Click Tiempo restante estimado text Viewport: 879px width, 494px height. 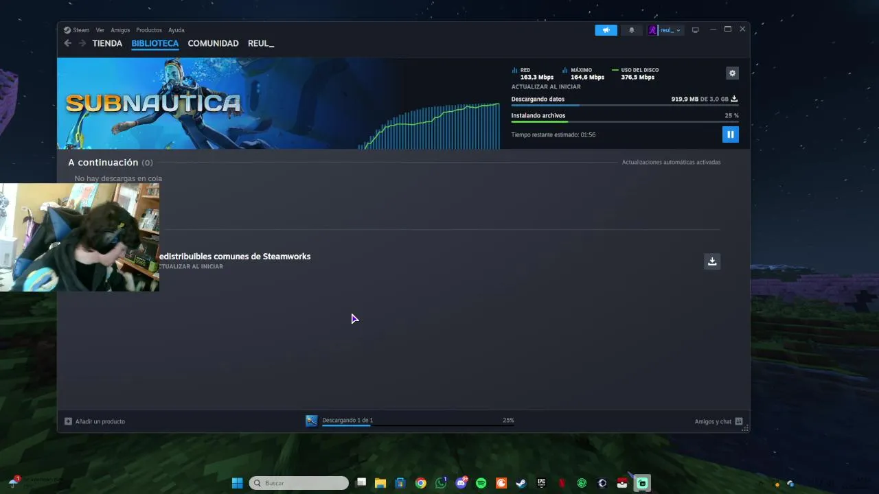click(x=553, y=134)
